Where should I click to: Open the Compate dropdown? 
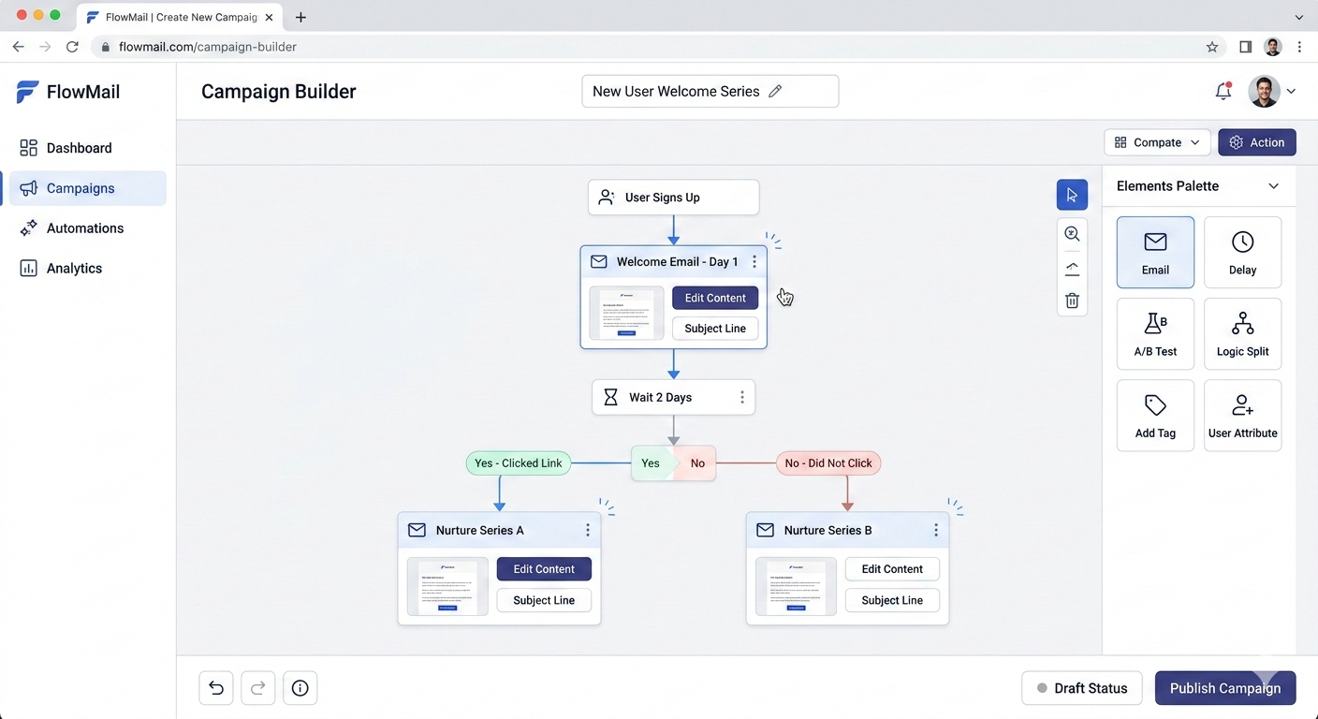point(1157,142)
